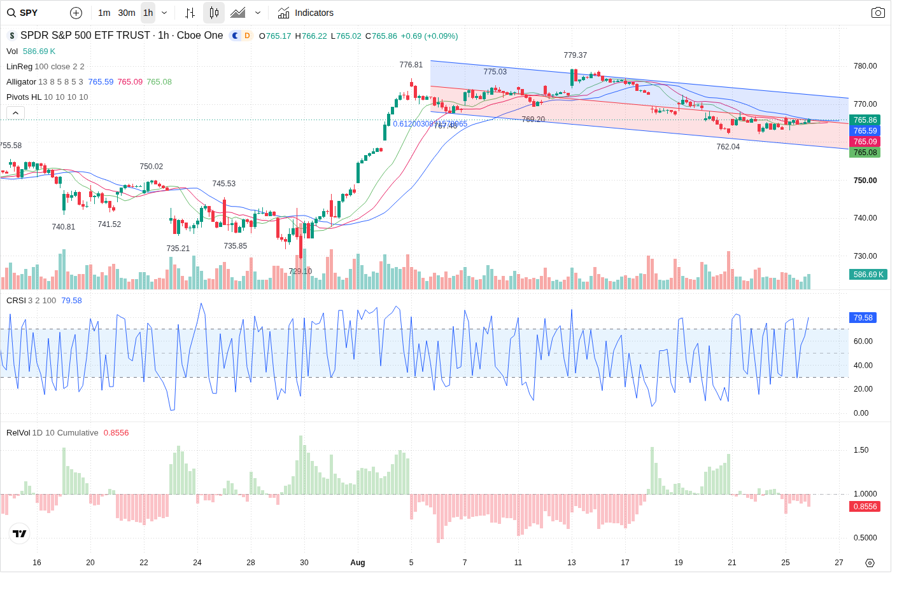Click the Alligator 765.59 blue value
This screenshot has width=904, height=604.
[x=101, y=82]
